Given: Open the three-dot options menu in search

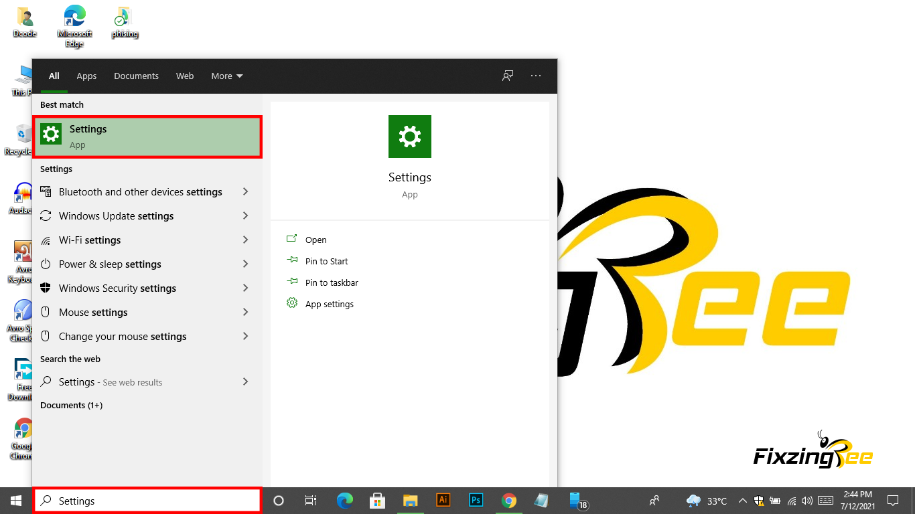Looking at the screenshot, I should click(536, 76).
